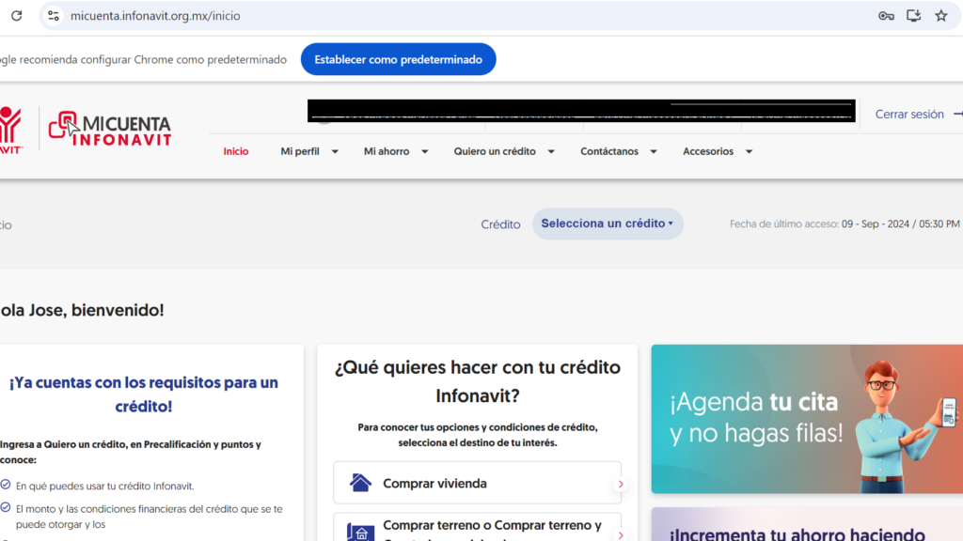Open the Quiero un crédito menu

(x=495, y=151)
